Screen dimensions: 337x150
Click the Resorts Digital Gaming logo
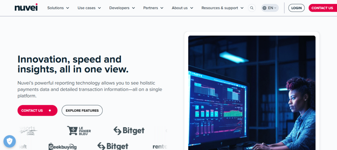pyautogui.click(x=28, y=131)
